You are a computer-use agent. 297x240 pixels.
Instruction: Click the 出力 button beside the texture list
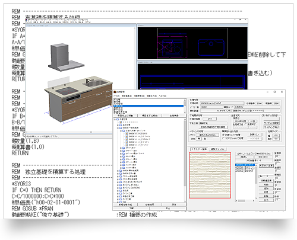pos(266,200)
